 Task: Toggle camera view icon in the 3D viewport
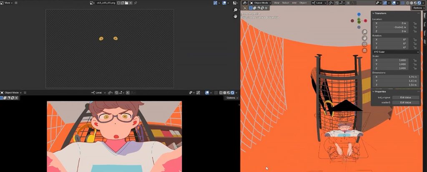pos(364,44)
